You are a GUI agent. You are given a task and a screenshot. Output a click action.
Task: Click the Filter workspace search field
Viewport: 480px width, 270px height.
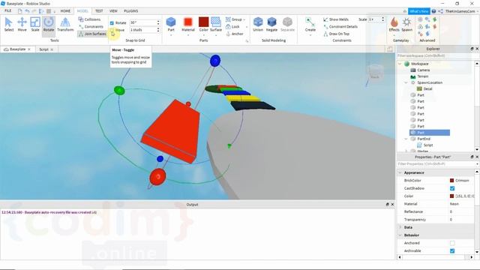(436, 55)
